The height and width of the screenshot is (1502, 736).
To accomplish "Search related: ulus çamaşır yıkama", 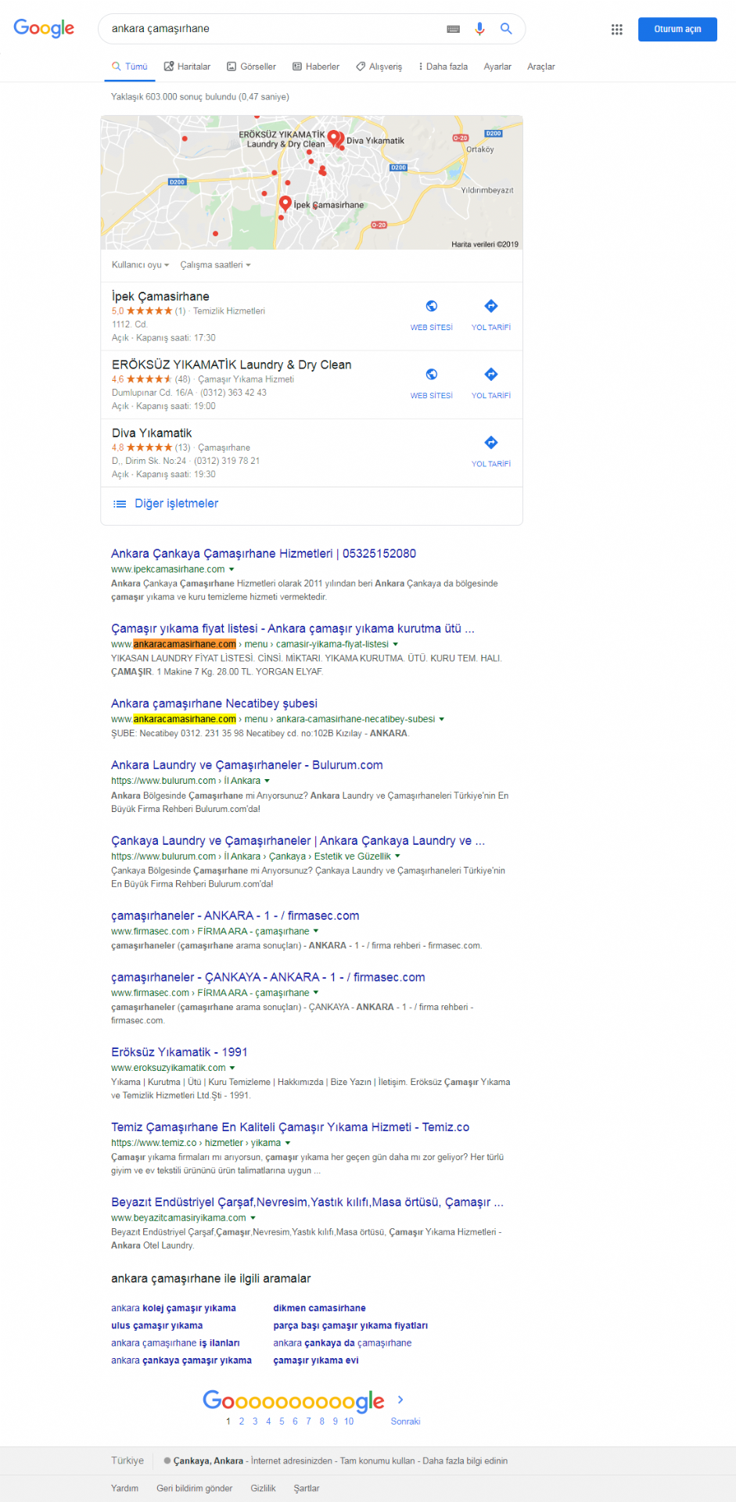I will coord(156,1325).
